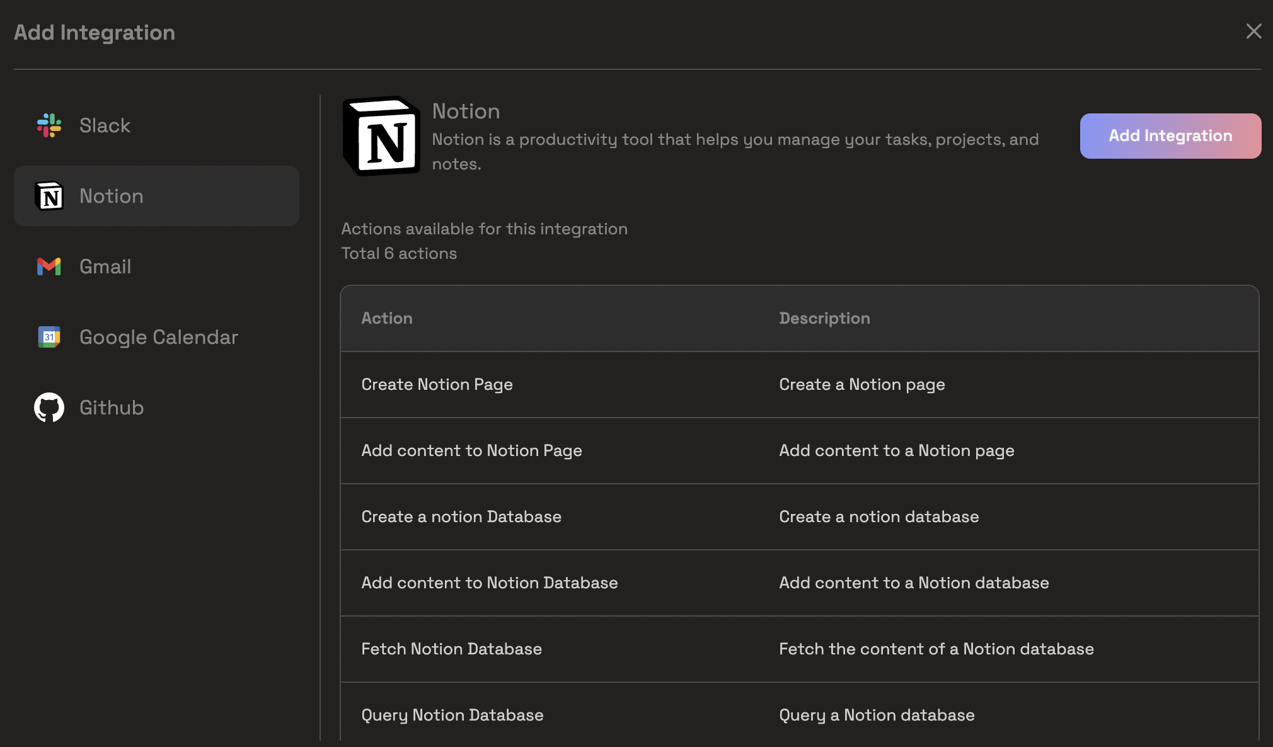The height and width of the screenshot is (747, 1273).
Task: Click the Notion productivity tool description
Action: tap(735, 151)
